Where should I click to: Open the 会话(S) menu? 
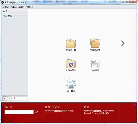(x=6, y=7)
